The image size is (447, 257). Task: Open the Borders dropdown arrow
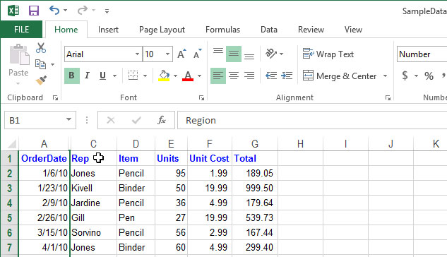pyautogui.click(x=145, y=76)
